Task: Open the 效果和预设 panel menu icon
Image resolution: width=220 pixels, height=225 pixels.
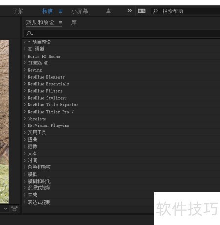Action: pyautogui.click(x=60, y=23)
